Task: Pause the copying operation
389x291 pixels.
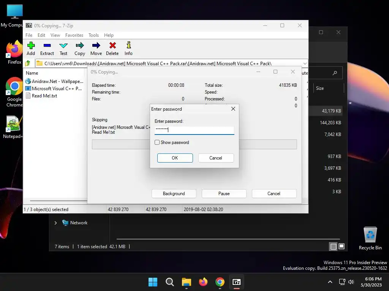Action: coord(224,194)
